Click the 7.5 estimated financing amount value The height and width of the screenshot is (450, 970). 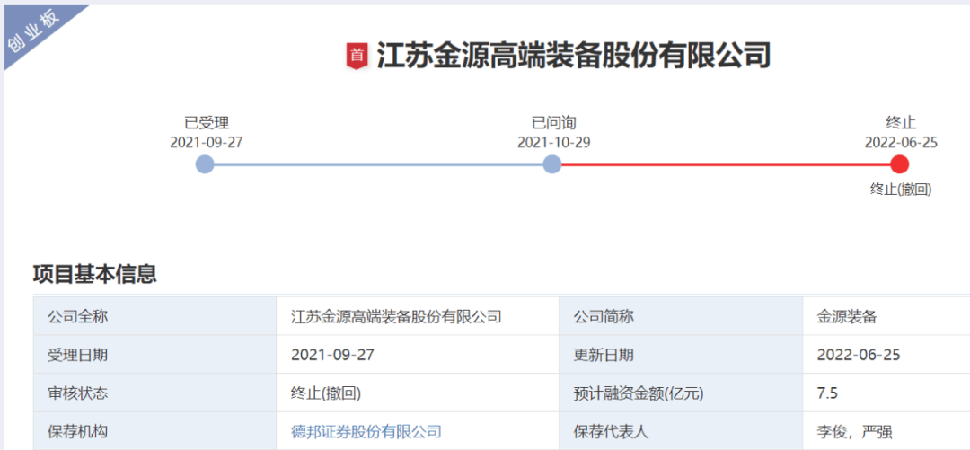[828, 393]
